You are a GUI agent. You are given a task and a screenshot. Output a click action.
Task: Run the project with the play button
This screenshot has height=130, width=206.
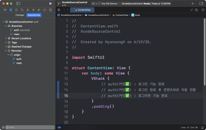[51, 3]
